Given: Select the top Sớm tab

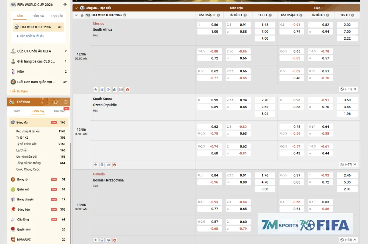Looking at the screenshot, I should [20, 16].
